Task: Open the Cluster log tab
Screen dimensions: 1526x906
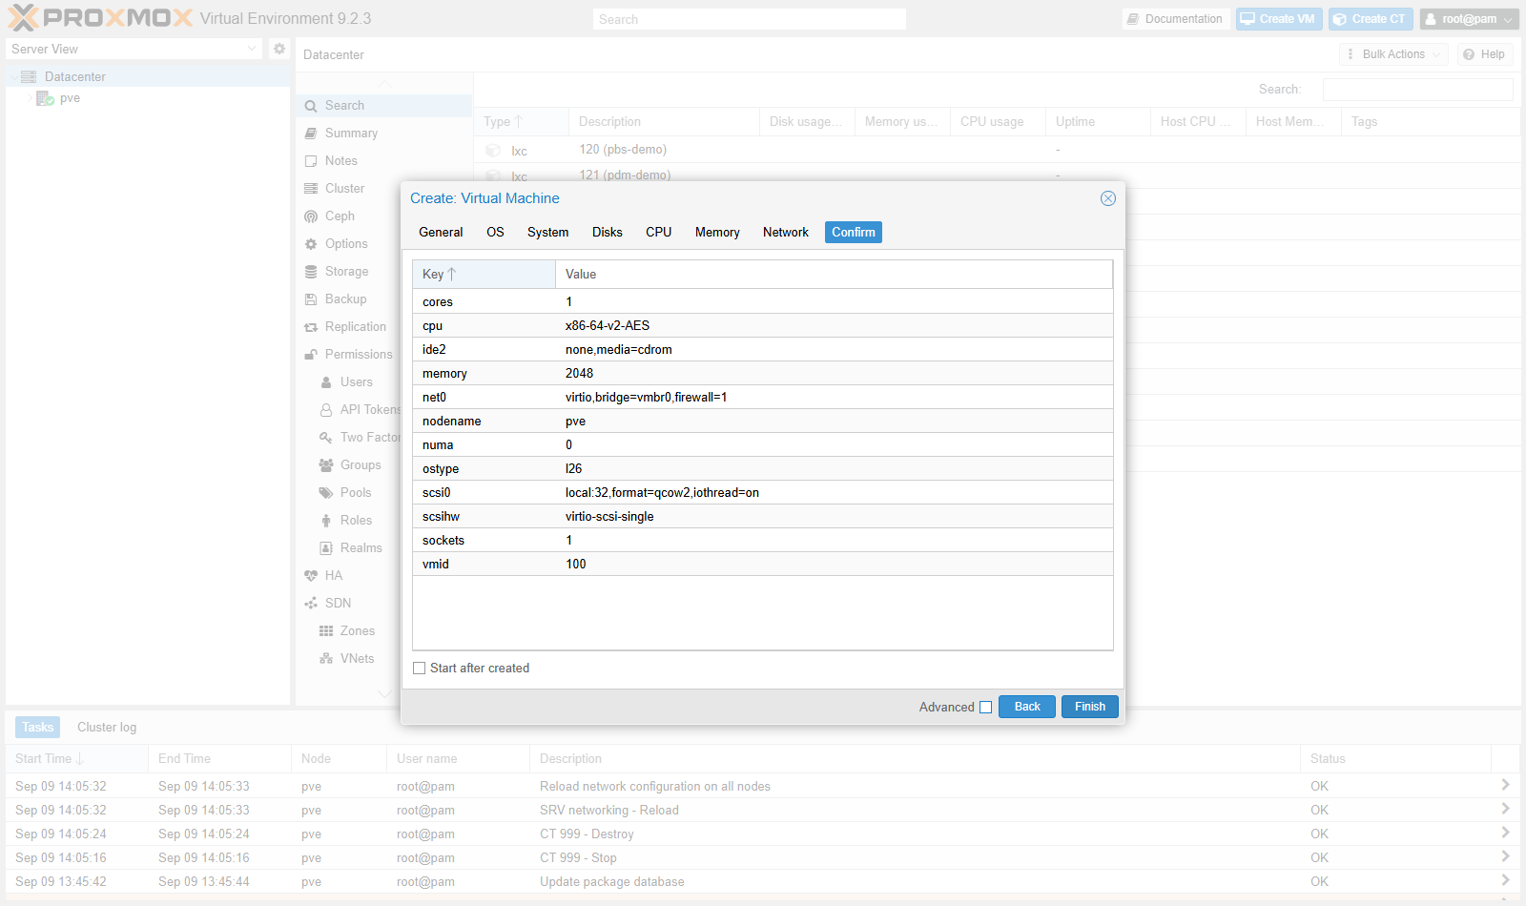Action: click(x=107, y=728)
